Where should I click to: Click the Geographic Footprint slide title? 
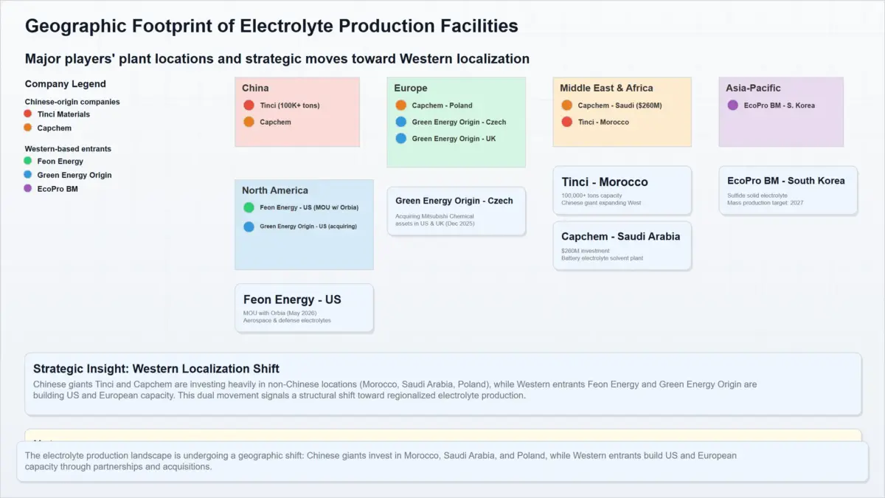point(271,26)
